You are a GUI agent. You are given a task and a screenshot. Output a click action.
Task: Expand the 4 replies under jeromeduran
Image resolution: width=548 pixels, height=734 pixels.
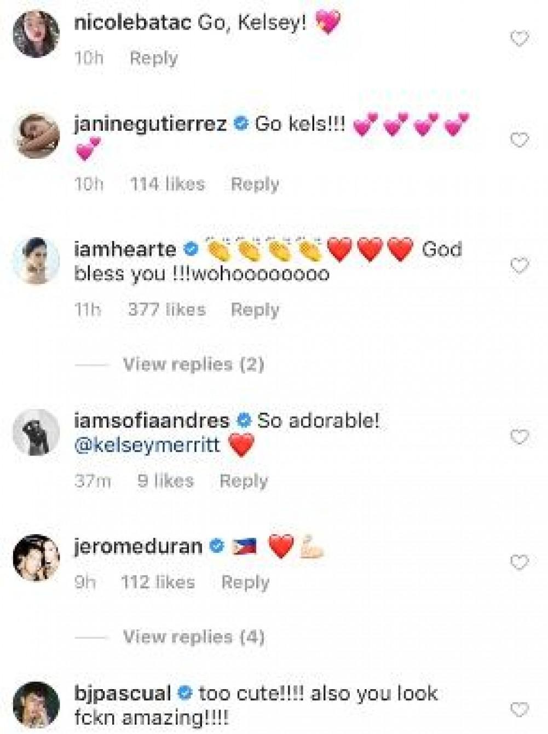[193, 637]
